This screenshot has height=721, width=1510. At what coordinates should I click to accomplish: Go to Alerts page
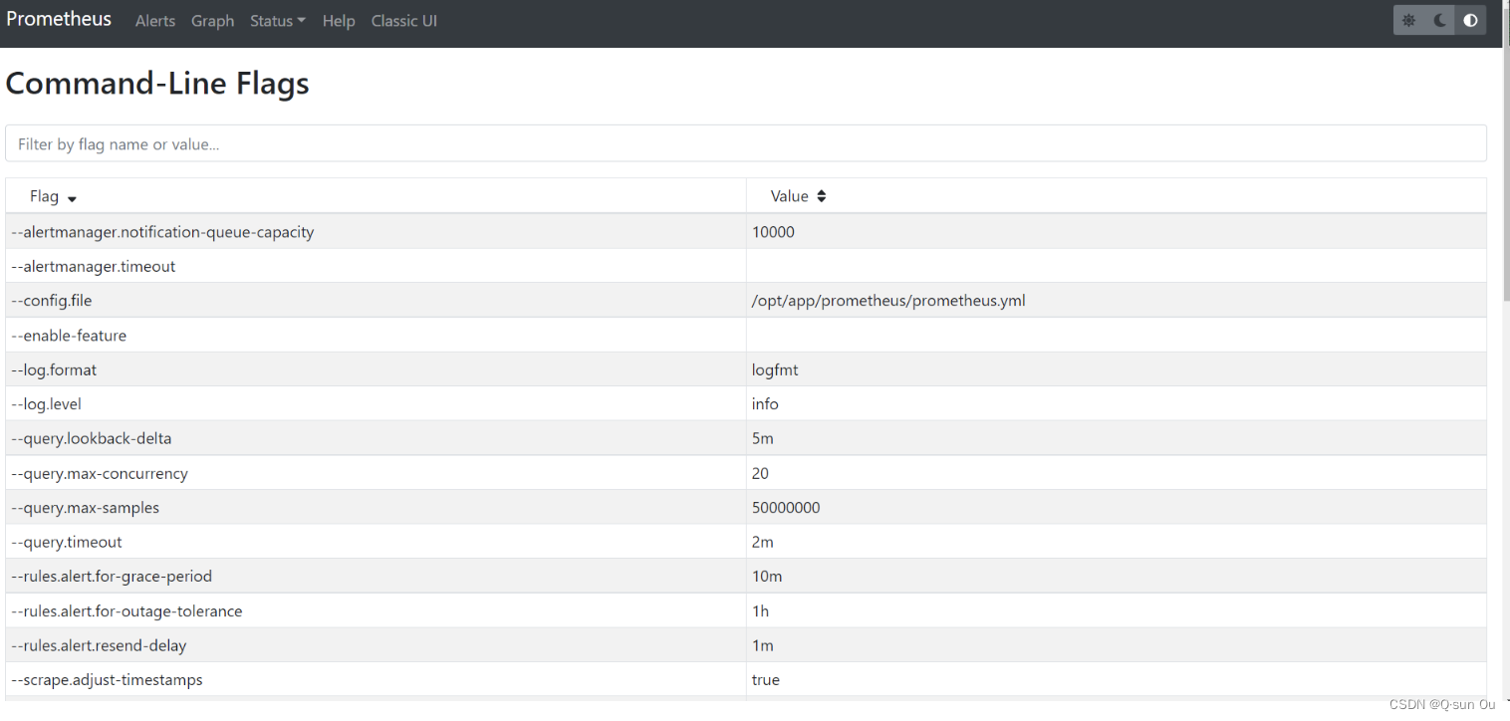click(x=155, y=21)
